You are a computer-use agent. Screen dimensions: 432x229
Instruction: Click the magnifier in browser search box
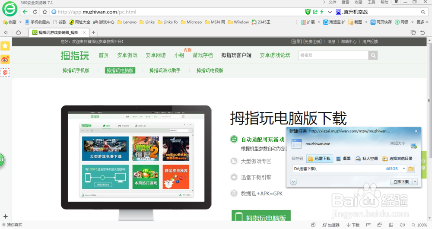click(423, 12)
